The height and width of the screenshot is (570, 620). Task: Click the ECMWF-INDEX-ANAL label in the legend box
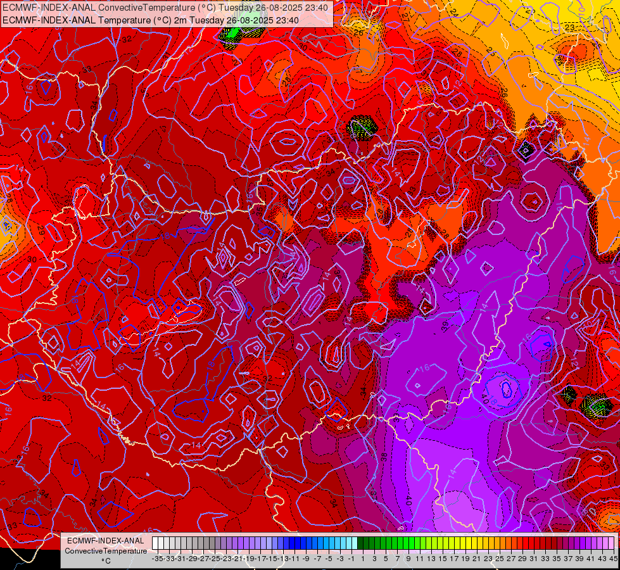pyautogui.click(x=105, y=541)
